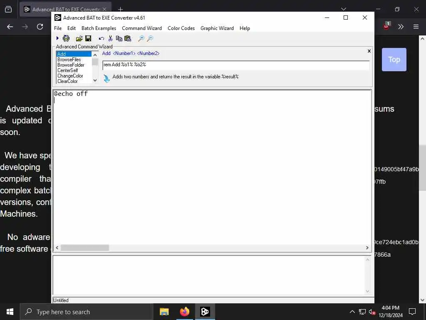This screenshot has height=320, width=426.
Task: Click the blue insert-command arrow icon
Action: [x=106, y=79]
